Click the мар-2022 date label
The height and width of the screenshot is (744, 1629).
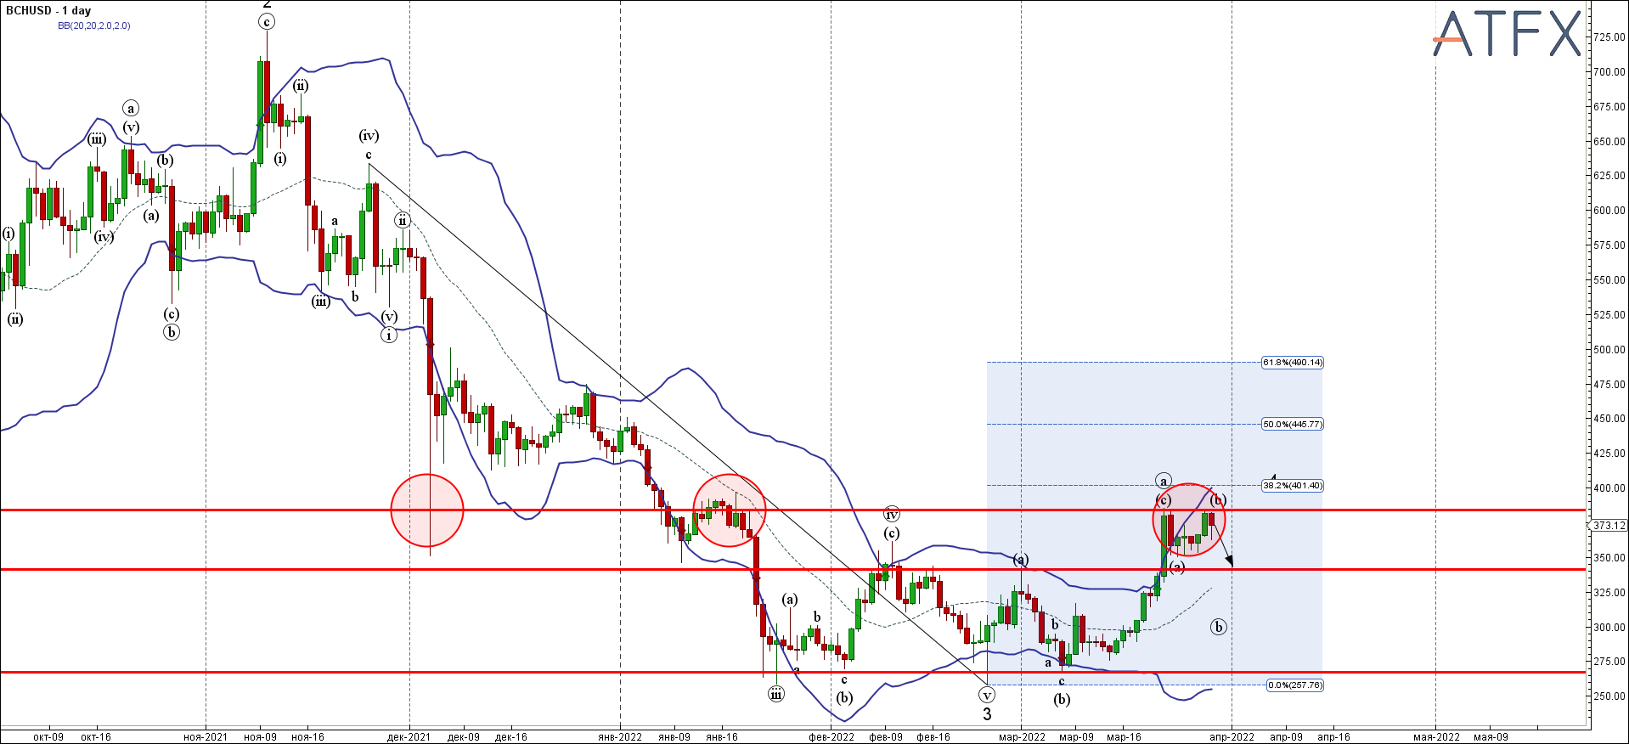point(1022,736)
